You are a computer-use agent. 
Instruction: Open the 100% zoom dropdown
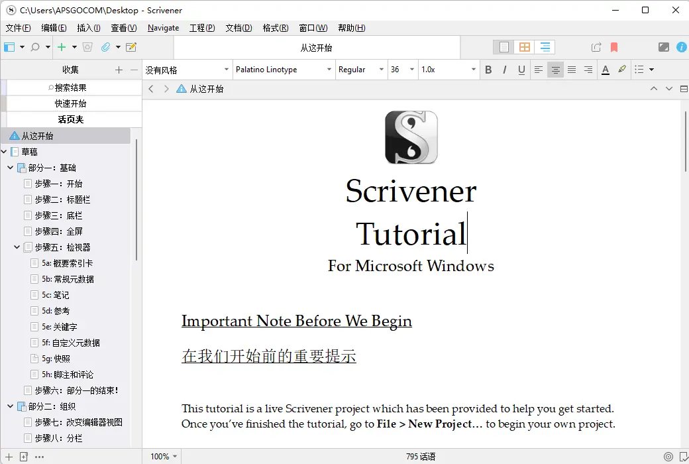[164, 457]
